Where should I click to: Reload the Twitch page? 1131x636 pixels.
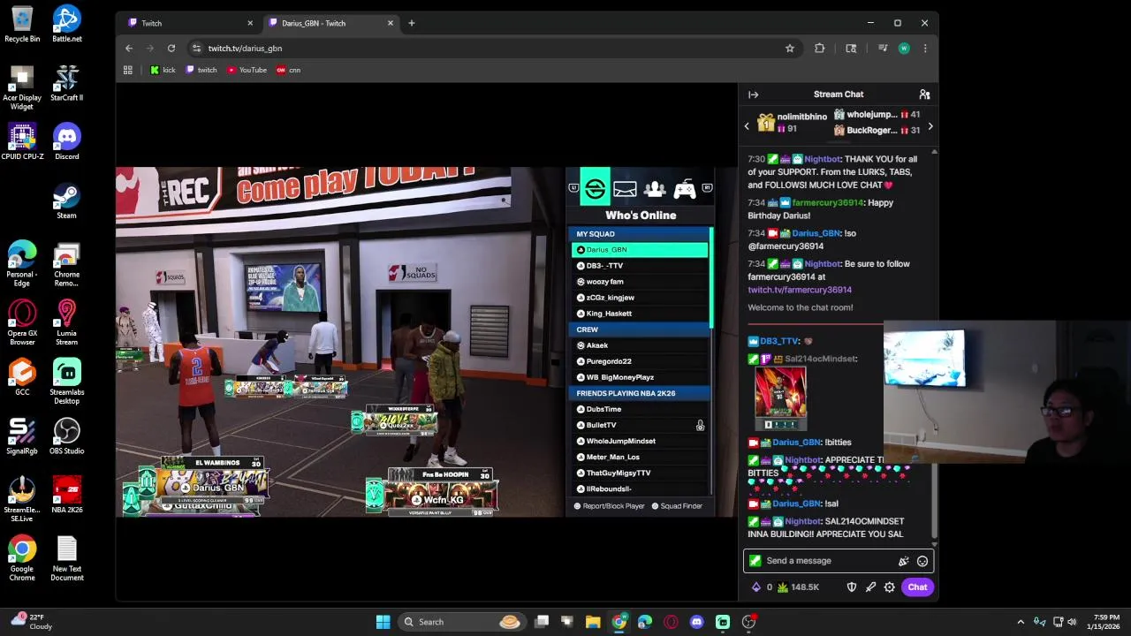(171, 49)
